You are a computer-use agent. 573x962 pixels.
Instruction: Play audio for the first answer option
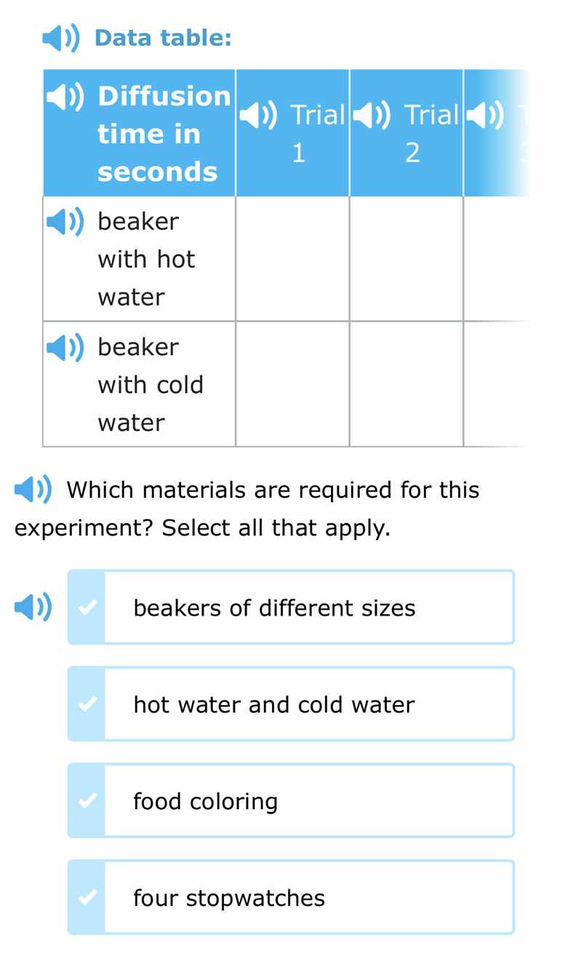coord(32,606)
